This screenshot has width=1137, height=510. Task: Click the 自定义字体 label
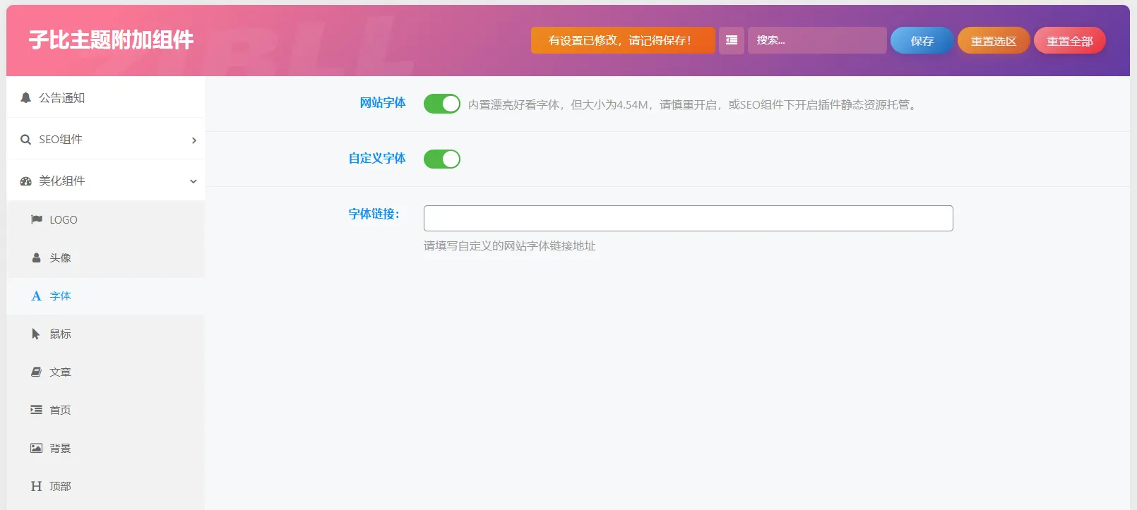pyautogui.click(x=377, y=159)
